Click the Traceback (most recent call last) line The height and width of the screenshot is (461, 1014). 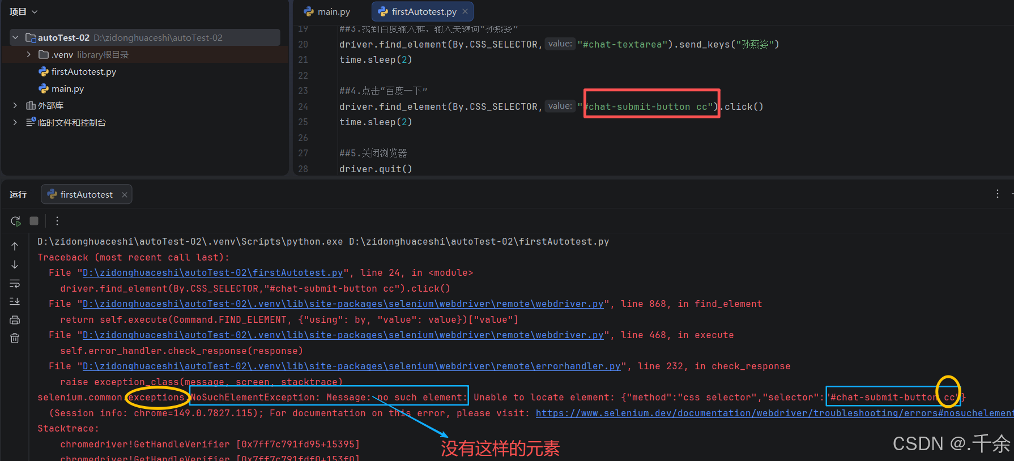(134, 258)
